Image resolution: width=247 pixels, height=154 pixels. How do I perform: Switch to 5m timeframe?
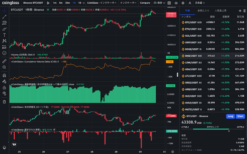pyautogui.click(x=61, y=3)
